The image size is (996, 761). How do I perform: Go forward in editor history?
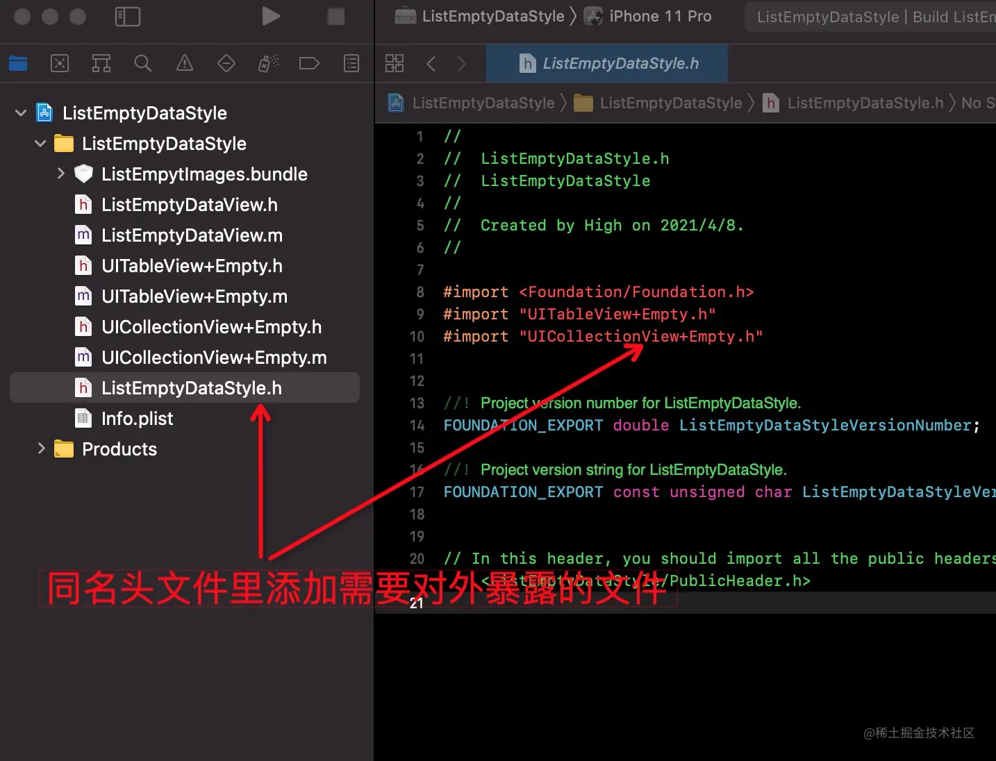(x=462, y=64)
